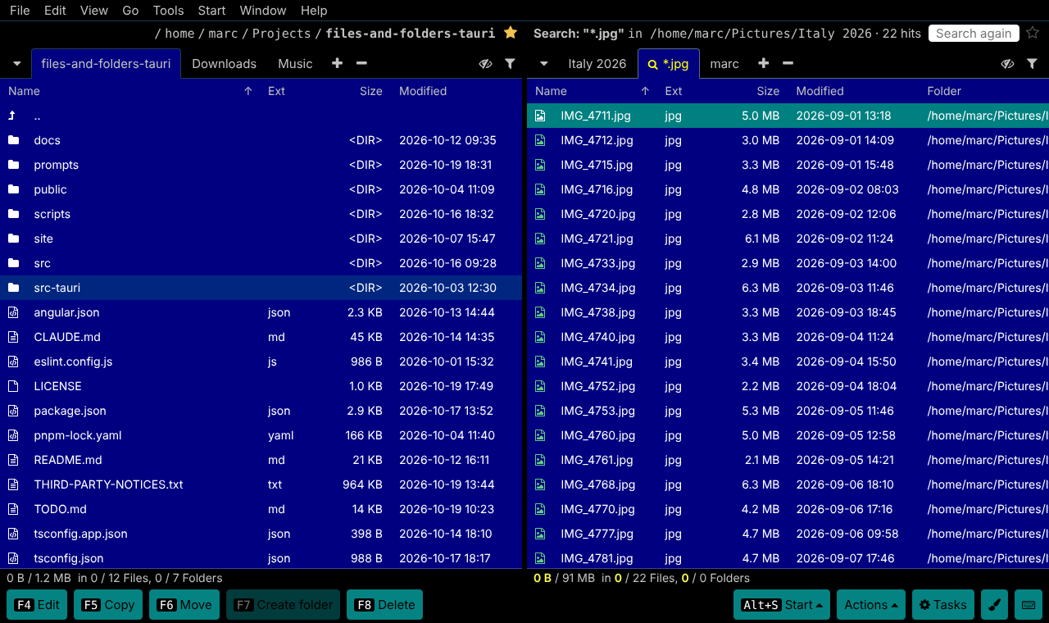This screenshot has width=1049, height=623.
Task: Select the CLAUDE.md file row
Action: pyautogui.click(x=262, y=337)
